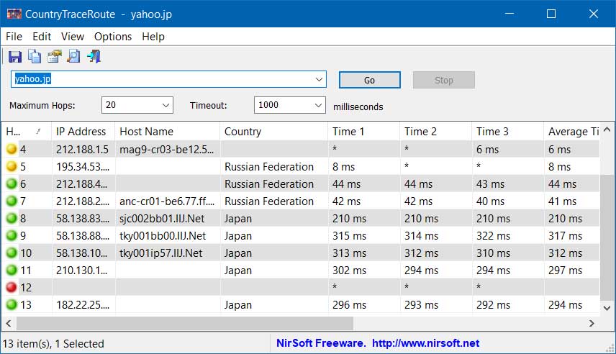Click the green status ball for hop 9
Image resolution: width=616 pixels, height=354 pixels.
(x=12, y=235)
